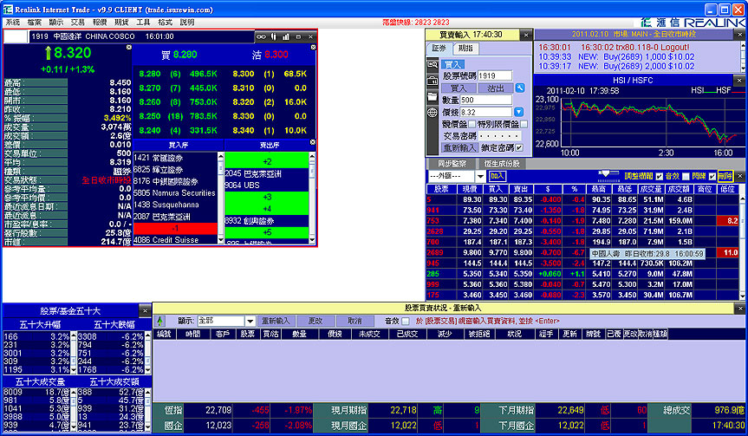Click the 價錢 price field showing 8.32
The height and width of the screenshot is (436, 748).
click(x=486, y=112)
